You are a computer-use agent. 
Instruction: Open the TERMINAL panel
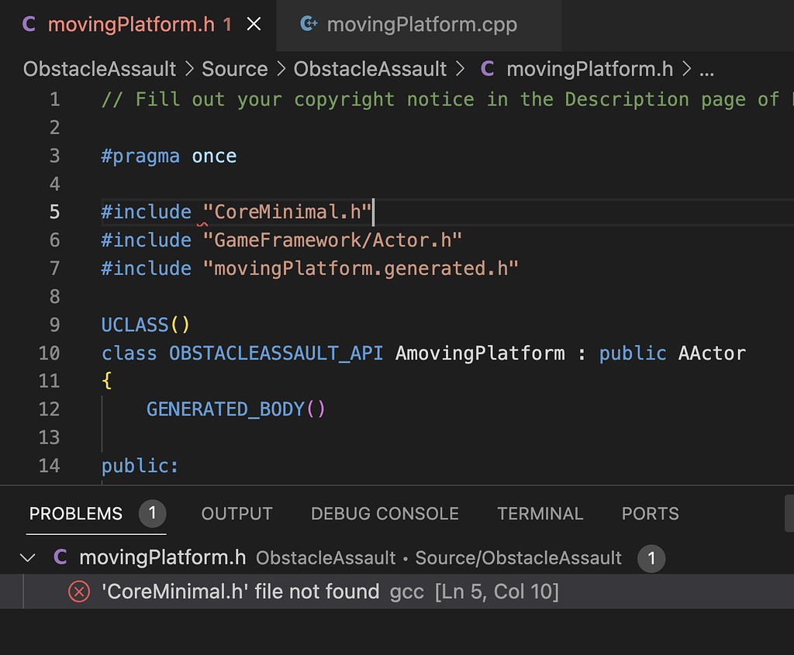coord(540,513)
